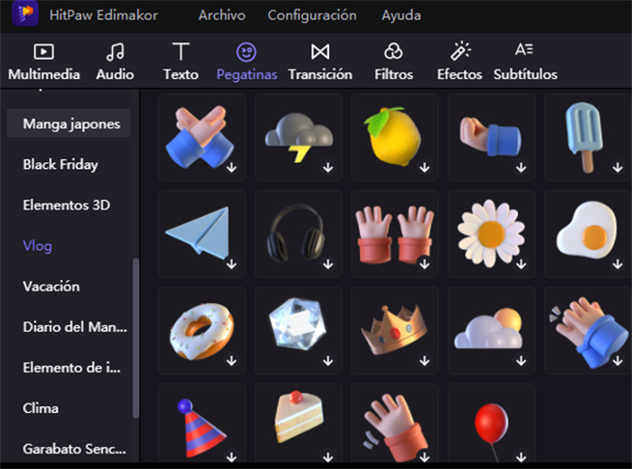Viewport: 632px width, 469px height.
Task: Open the Audio tab
Action: point(115,62)
